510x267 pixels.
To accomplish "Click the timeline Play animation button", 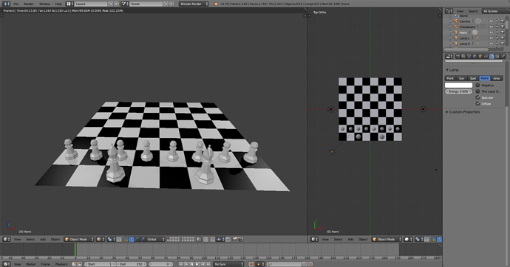I will [197, 264].
